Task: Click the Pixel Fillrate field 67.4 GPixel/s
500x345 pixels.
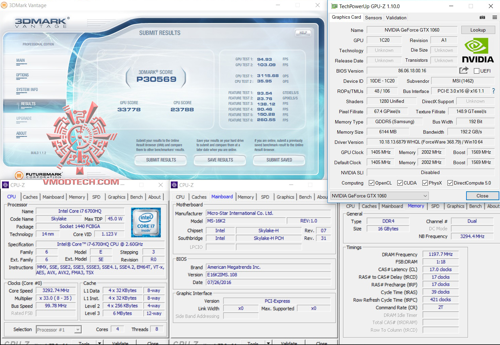Action: click(x=387, y=112)
